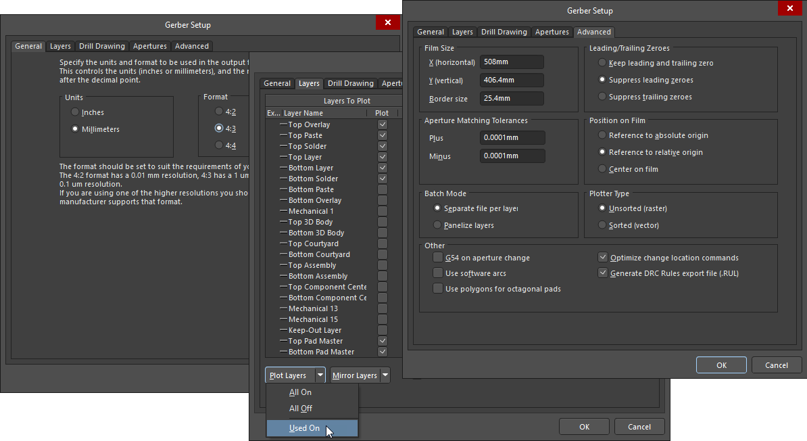Choose Used On from the menu

304,428
